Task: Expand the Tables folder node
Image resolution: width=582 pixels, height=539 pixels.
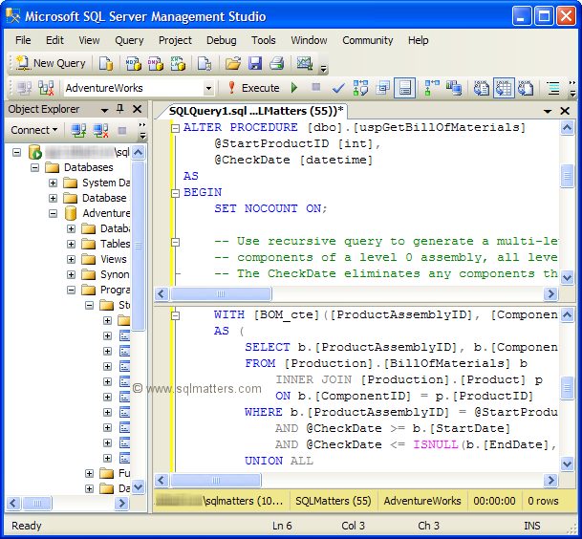Action: [71, 244]
